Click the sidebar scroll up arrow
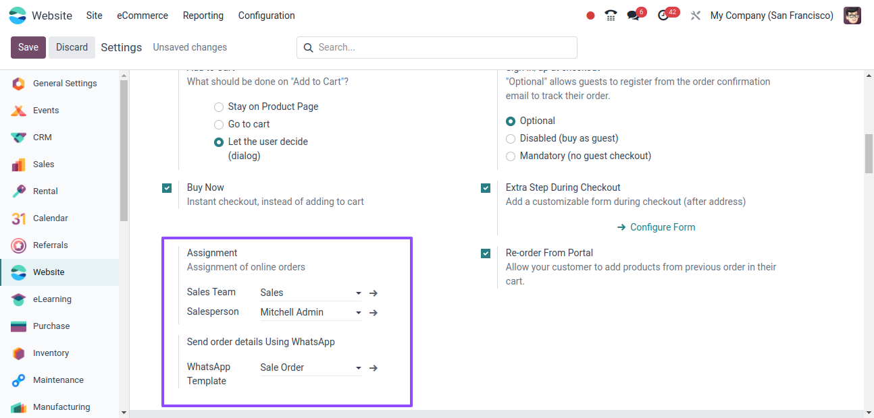874x418 pixels. point(124,76)
